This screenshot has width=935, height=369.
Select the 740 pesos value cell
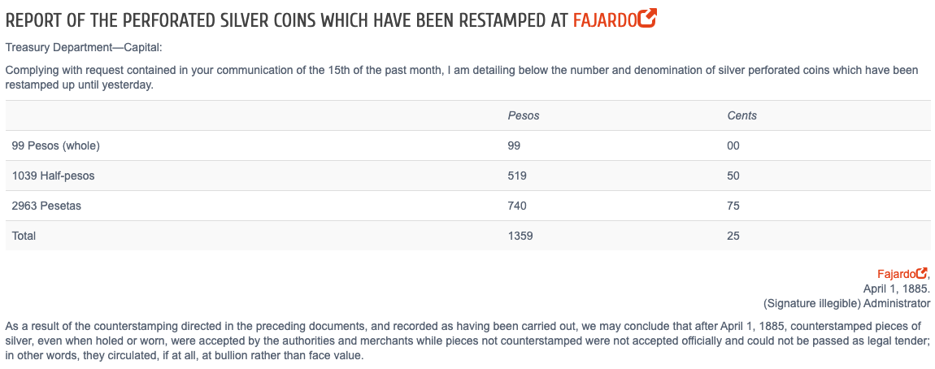[517, 206]
